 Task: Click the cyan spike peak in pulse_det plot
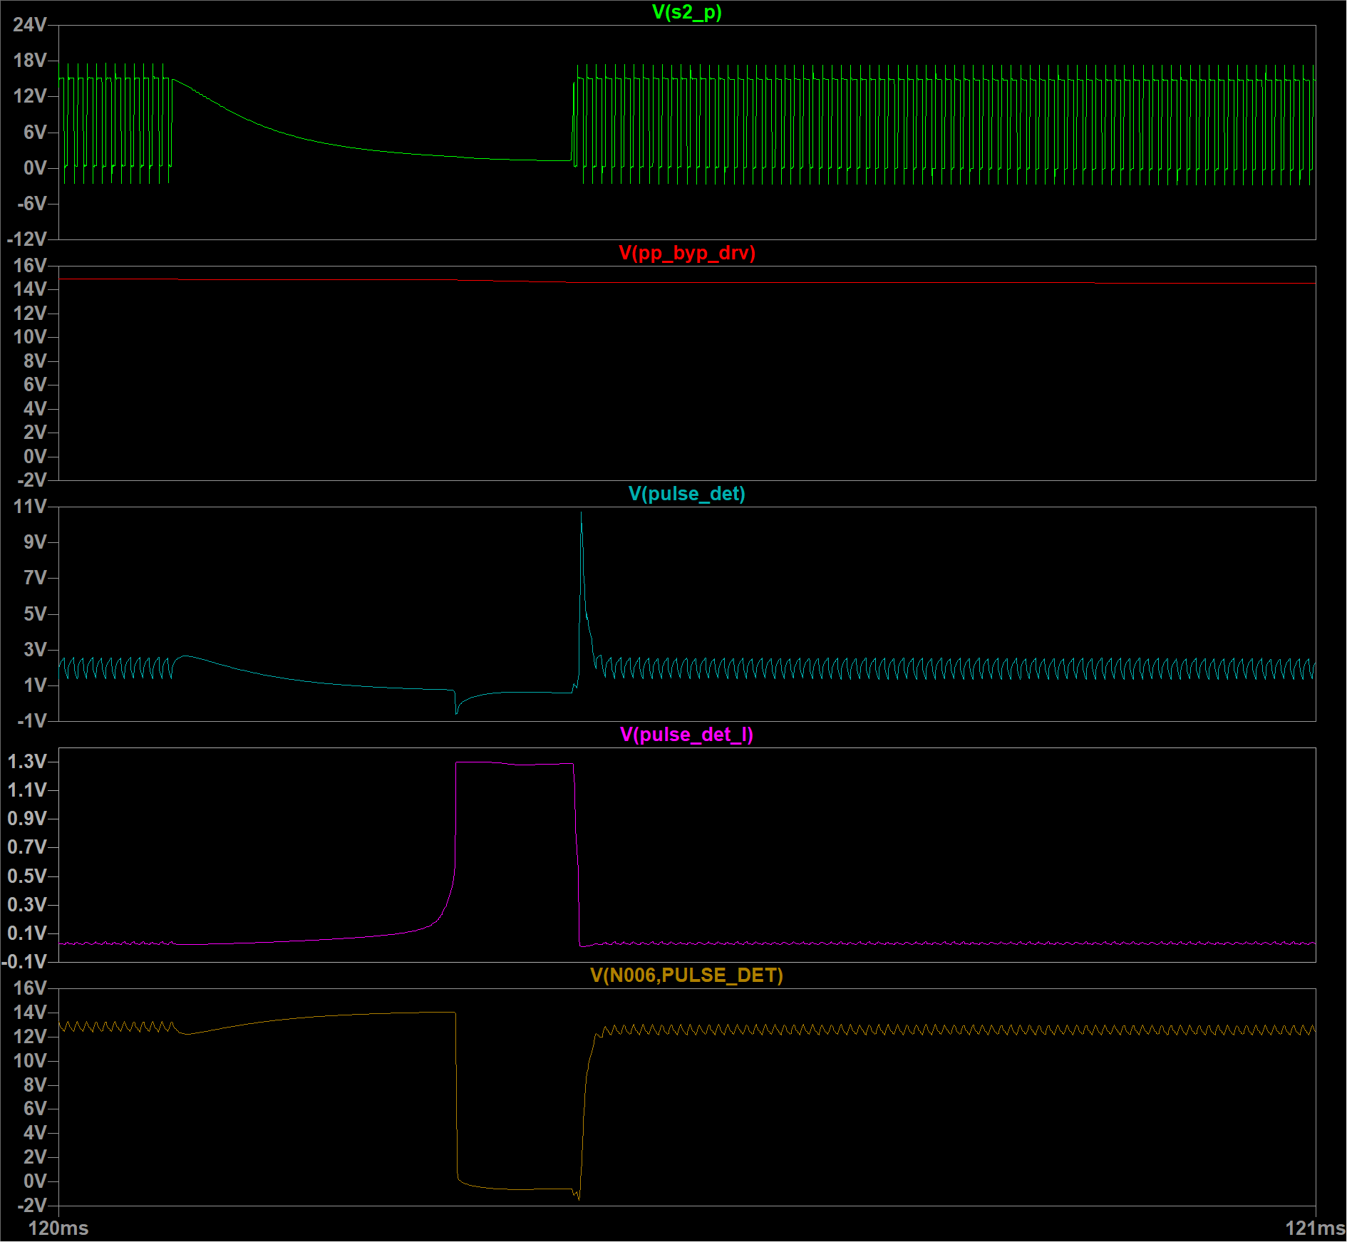582,514
